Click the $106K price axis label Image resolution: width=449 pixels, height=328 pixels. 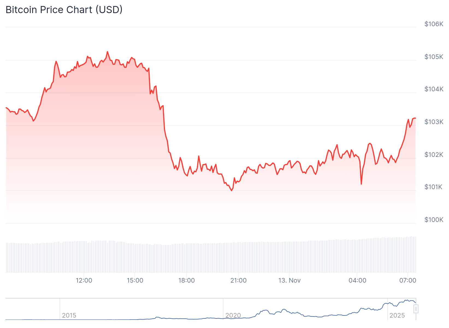click(434, 24)
